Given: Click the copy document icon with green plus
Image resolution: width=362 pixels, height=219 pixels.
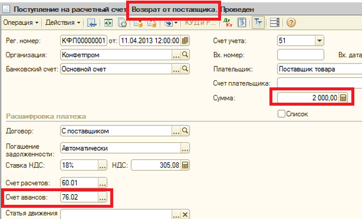Looking at the screenshot, I should coord(122,22).
